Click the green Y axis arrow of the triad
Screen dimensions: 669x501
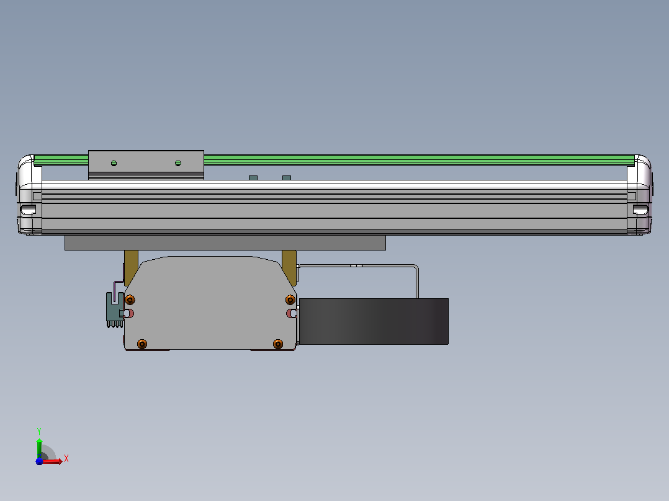39,448
